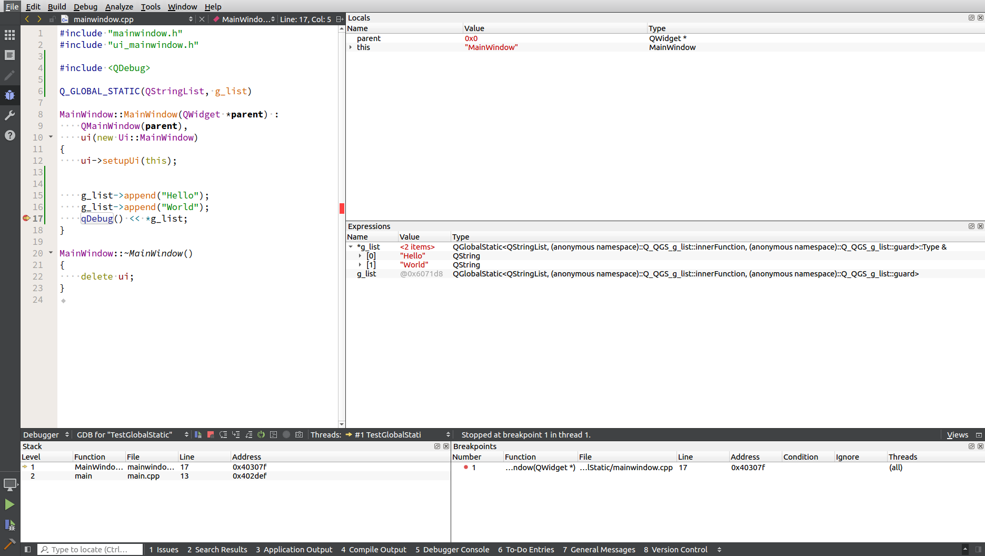This screenshot has height=556, width=985.
Task: Start debugging with the sidebar debug-run icon
Action: pyautogui.click(x=9, y=524)
